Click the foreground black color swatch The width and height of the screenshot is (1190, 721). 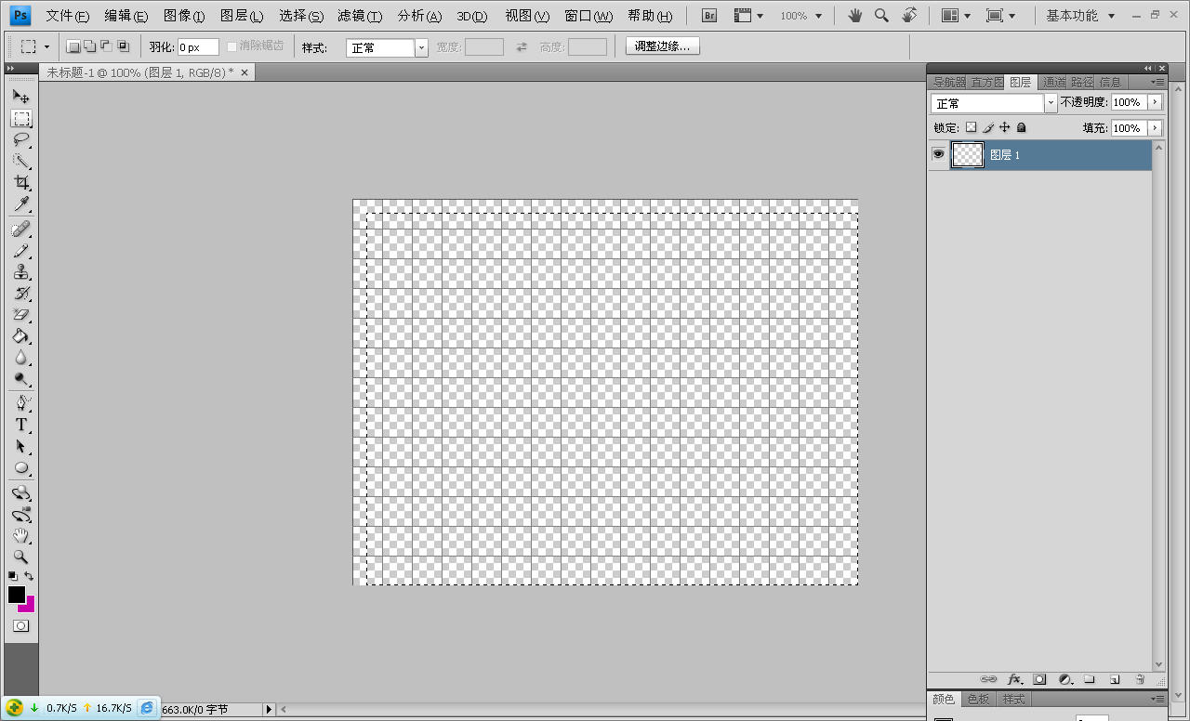[17, 595]
